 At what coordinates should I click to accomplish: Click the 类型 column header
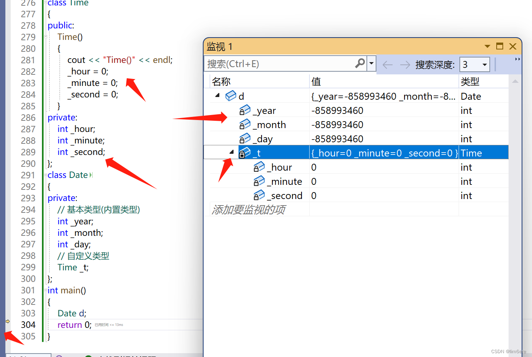[x=470, y=82]
